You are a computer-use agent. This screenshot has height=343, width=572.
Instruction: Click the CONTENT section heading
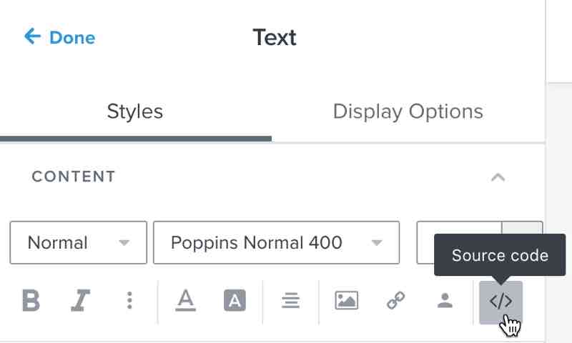(74, 177)
